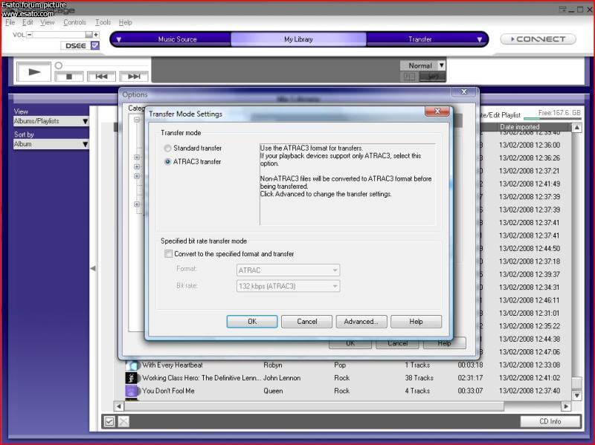The width and height of the screenshot is (595, 445).
Task: Open the Format ATRAC dropdown
Action: coord(288,270)
